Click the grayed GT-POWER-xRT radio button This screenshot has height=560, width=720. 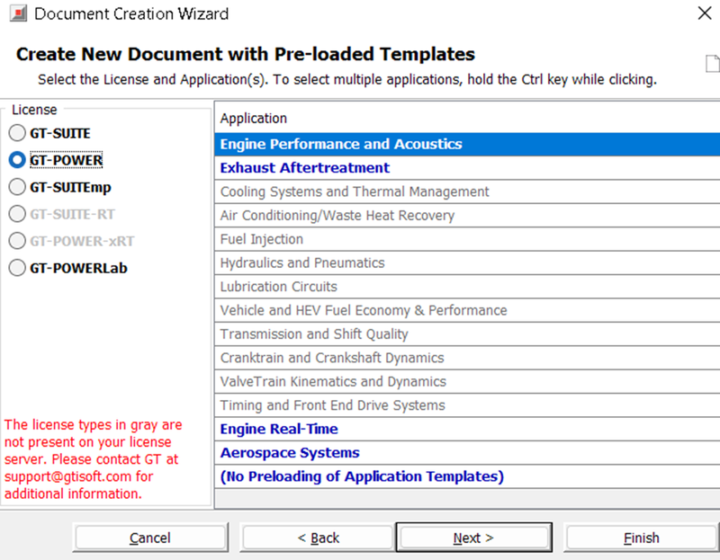(17, 241)
